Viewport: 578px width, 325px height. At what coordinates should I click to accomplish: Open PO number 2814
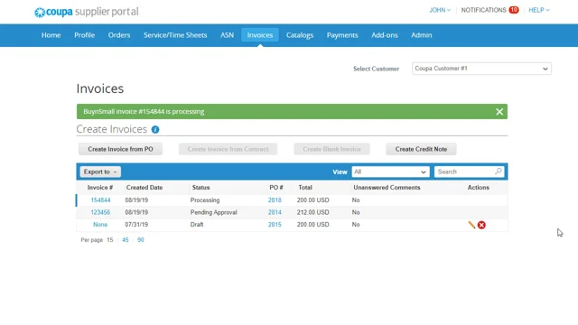click(275, 212)
